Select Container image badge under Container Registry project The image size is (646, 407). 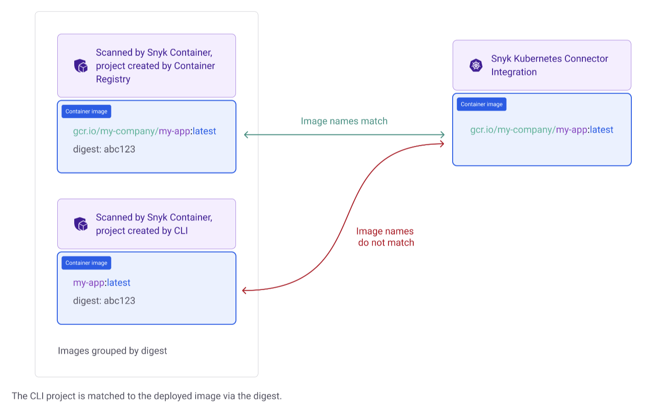[86, 111]
